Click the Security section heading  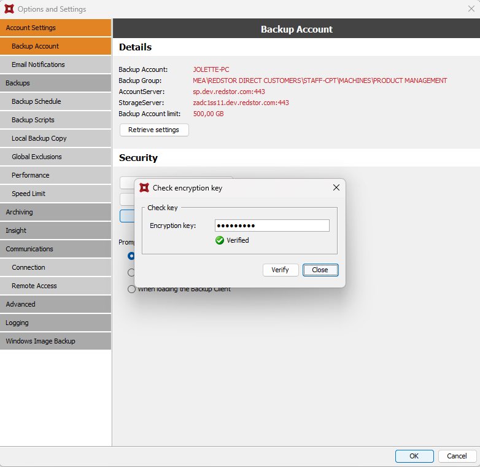138,157
